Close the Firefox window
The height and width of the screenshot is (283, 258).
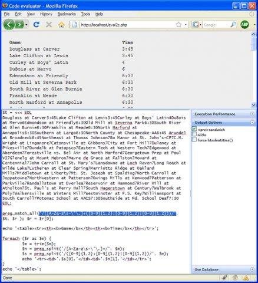252,6
